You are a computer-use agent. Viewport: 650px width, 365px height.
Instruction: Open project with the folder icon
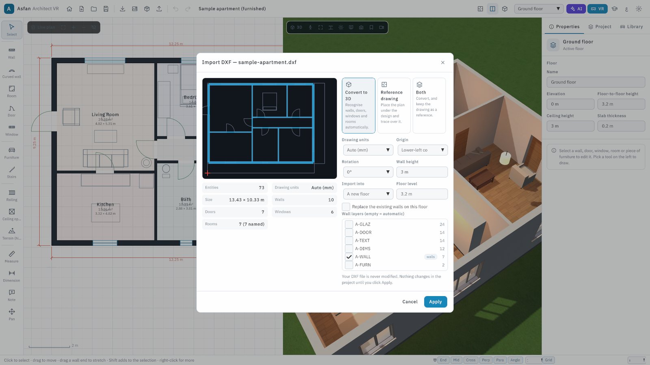[x=94, y=9]
